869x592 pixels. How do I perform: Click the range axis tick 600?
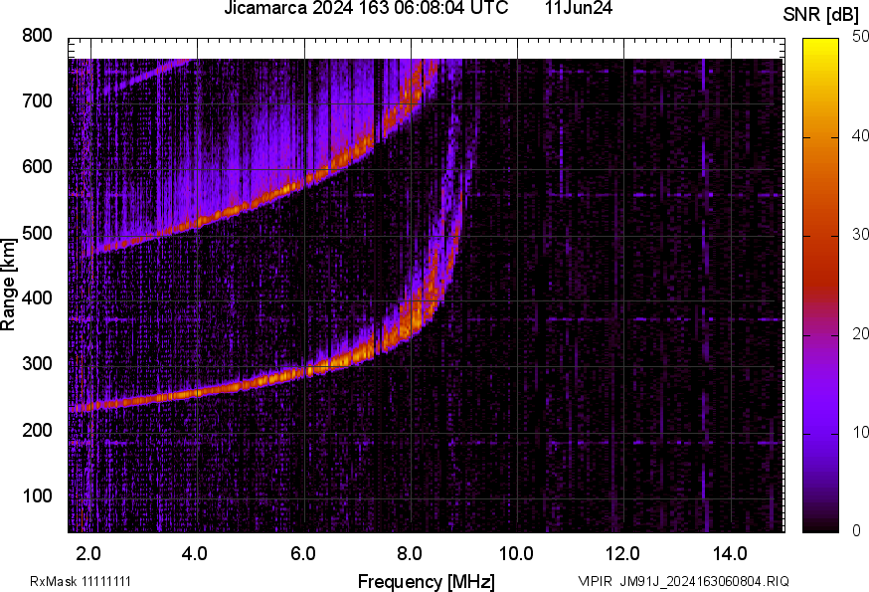point(37,166)
